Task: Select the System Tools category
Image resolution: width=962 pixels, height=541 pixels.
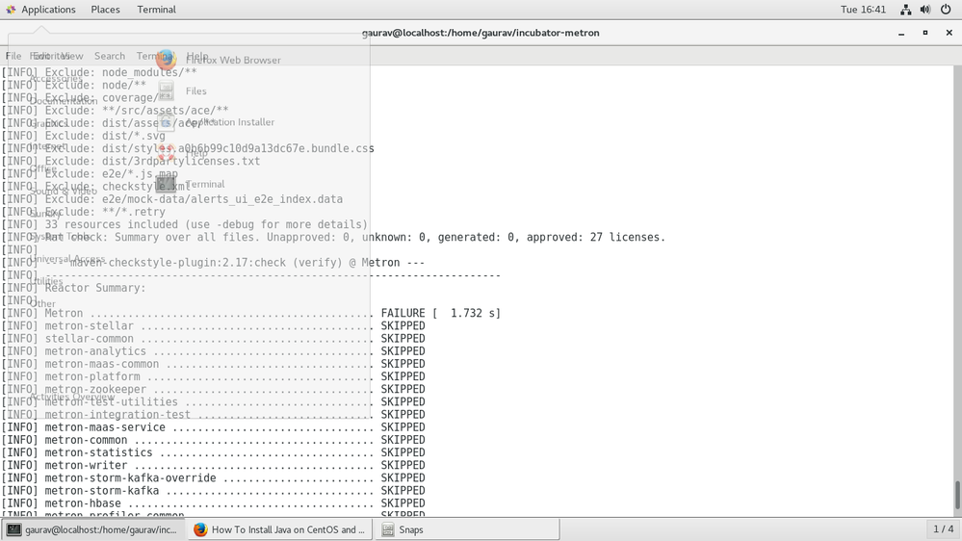Action: pyautogui.click(x=60, y=236)
